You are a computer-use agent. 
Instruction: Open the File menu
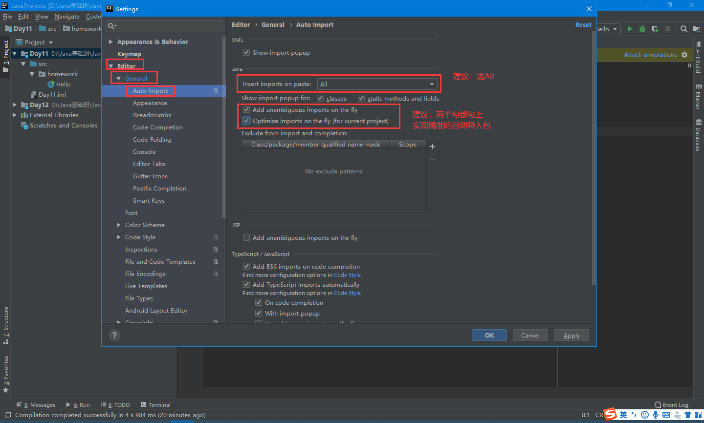pos(8,17)
